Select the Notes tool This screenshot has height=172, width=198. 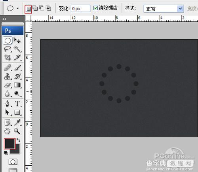click(x=8, y=123)
